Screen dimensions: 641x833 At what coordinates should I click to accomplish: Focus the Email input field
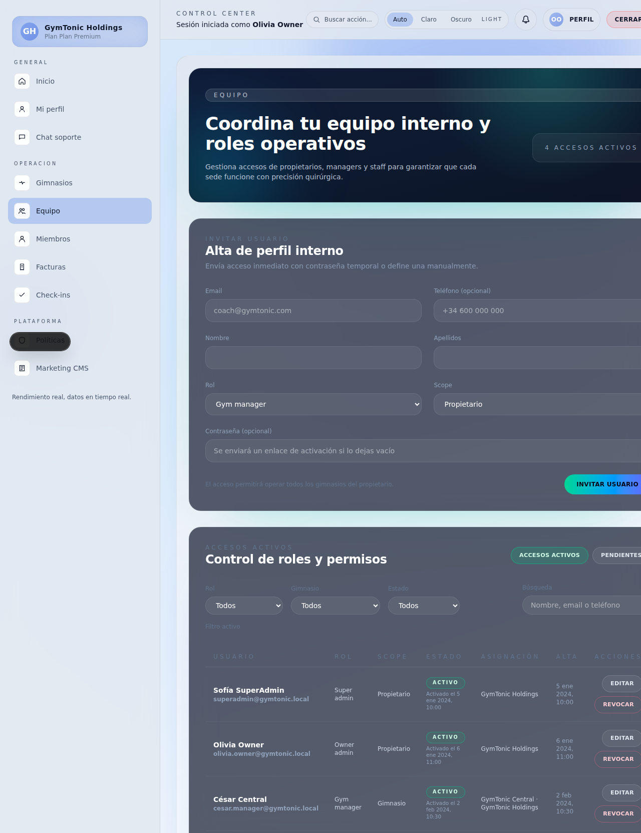[x=313, y=311]
